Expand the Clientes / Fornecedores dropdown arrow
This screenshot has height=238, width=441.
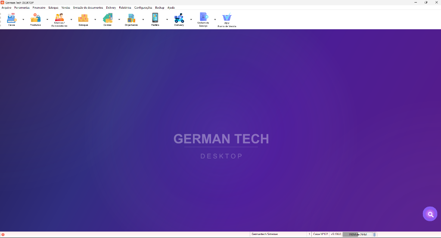(x=71, y=19)
